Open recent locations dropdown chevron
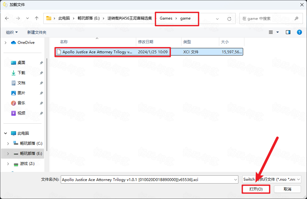 [27, 18]
